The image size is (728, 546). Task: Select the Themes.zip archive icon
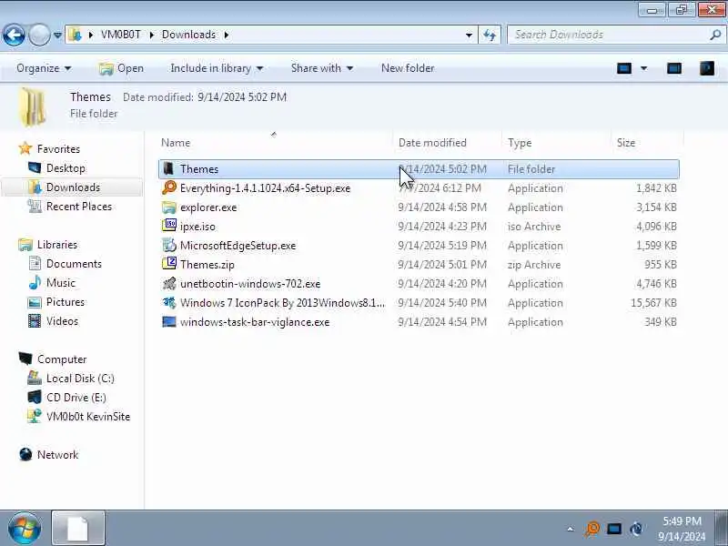pos(169,264)
